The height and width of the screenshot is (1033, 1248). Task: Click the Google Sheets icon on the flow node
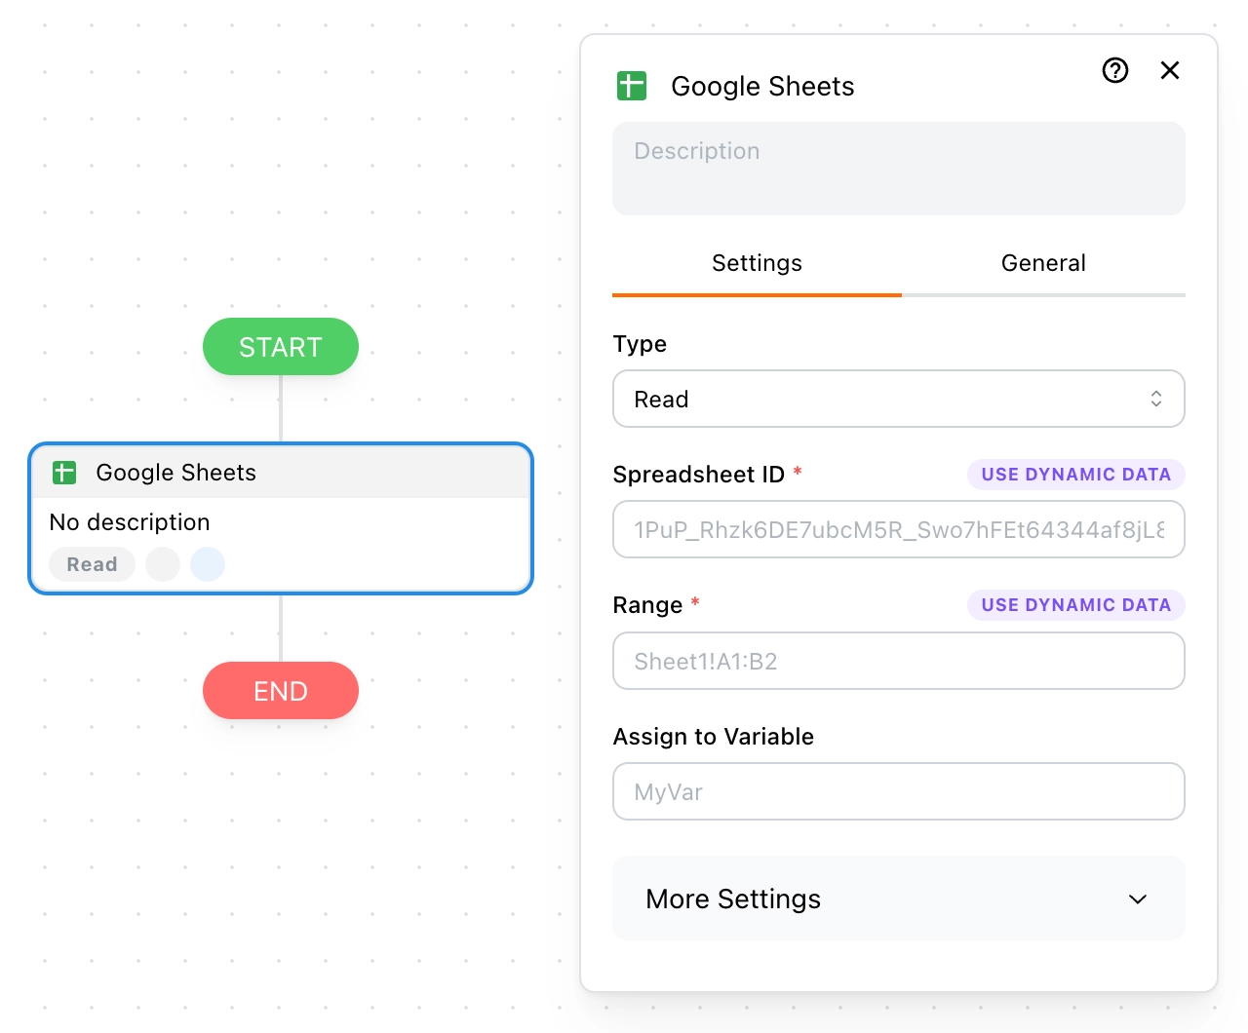pos(64,473)
